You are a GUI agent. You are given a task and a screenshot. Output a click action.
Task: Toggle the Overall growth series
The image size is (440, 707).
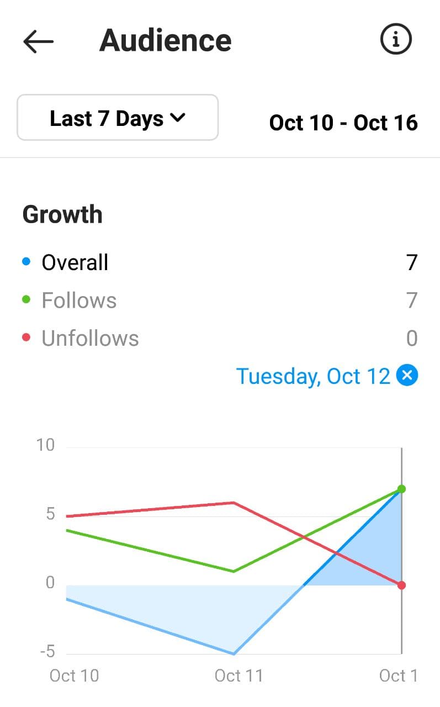pyautogui.click(x=75, y=262)
